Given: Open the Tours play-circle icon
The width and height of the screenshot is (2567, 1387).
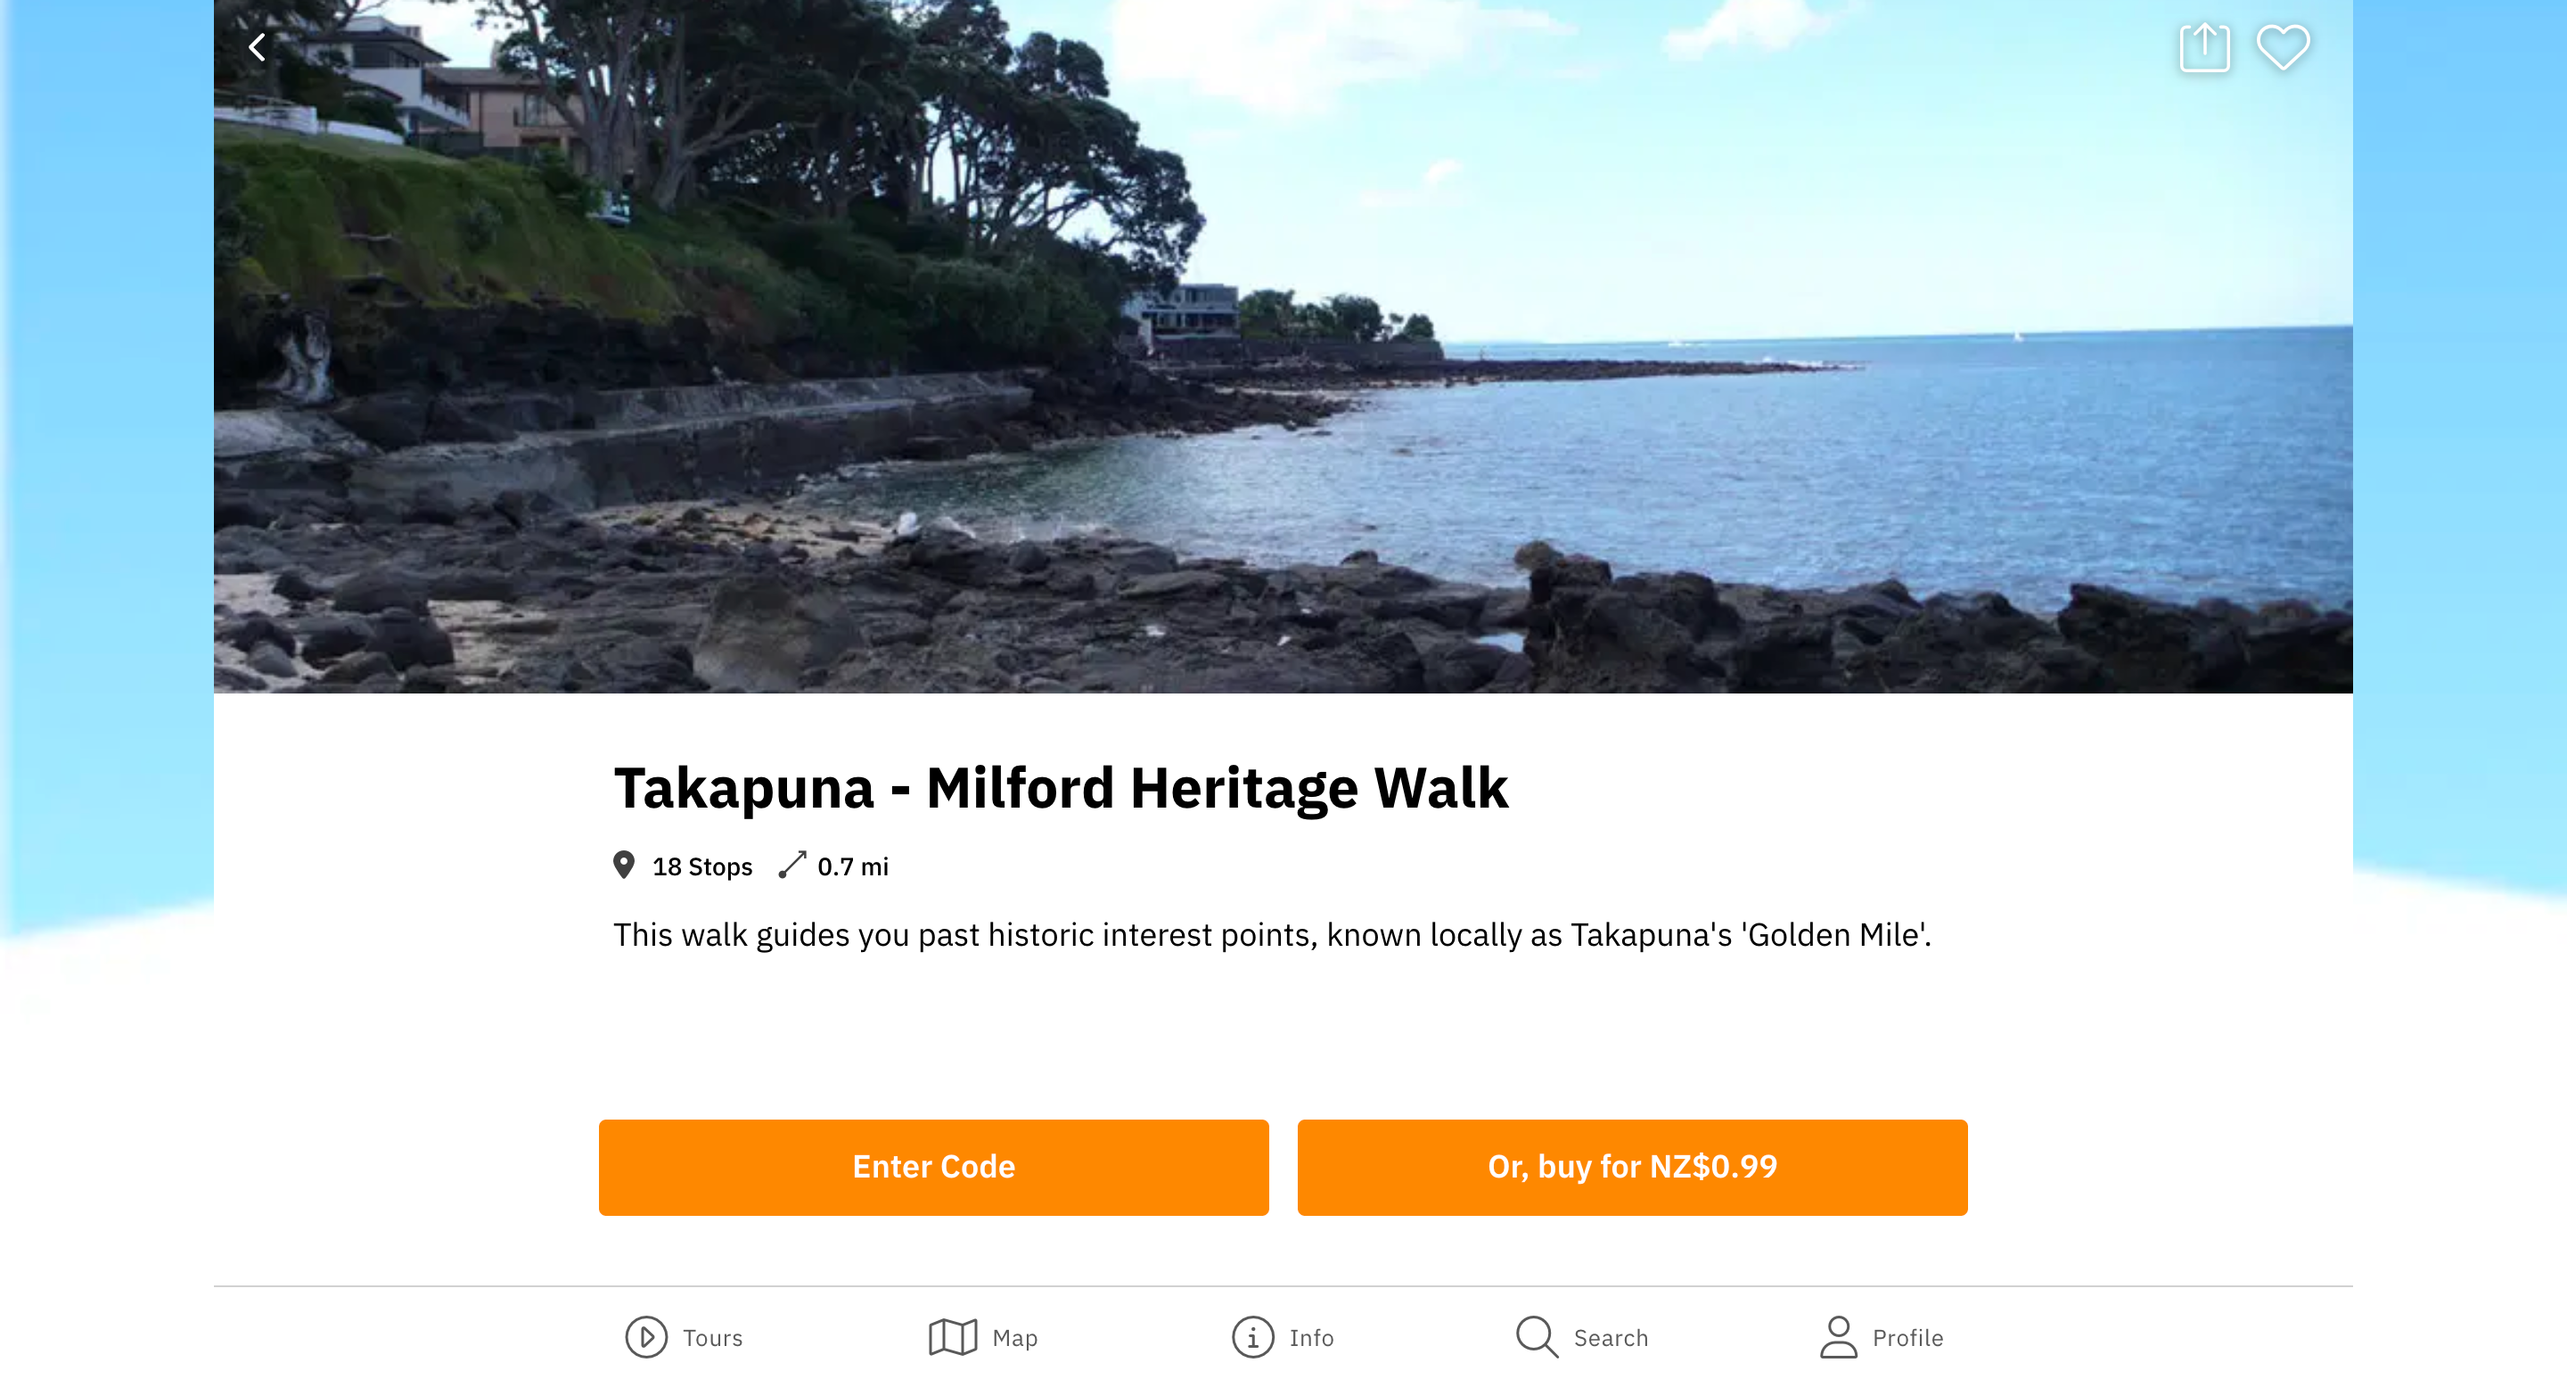Looking at the screenshot, I should pos(645,1337).
